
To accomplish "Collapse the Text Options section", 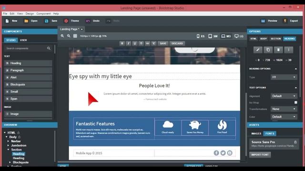I will (x=295, y=87).
